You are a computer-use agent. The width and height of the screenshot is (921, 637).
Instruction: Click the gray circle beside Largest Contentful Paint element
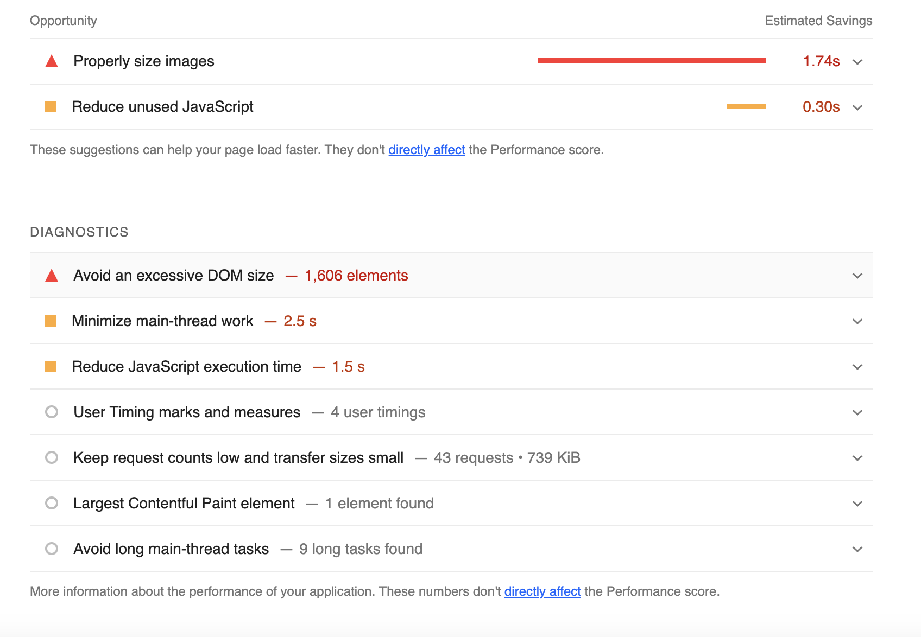point(52,503)
